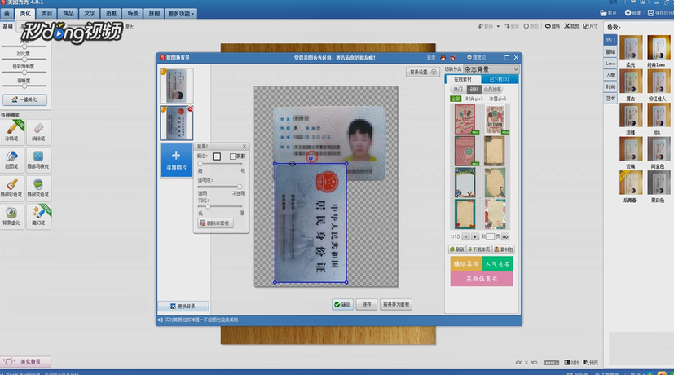Viewport: 674px width, 375px height.
Task: Select the 涂鸦笔 doodle pen tool
Action: click(x=12, y=131)
